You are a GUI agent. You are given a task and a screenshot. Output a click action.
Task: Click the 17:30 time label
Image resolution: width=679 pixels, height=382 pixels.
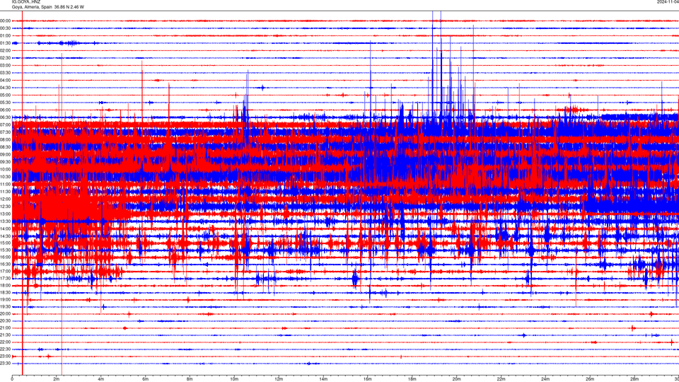tap(5, 279)
